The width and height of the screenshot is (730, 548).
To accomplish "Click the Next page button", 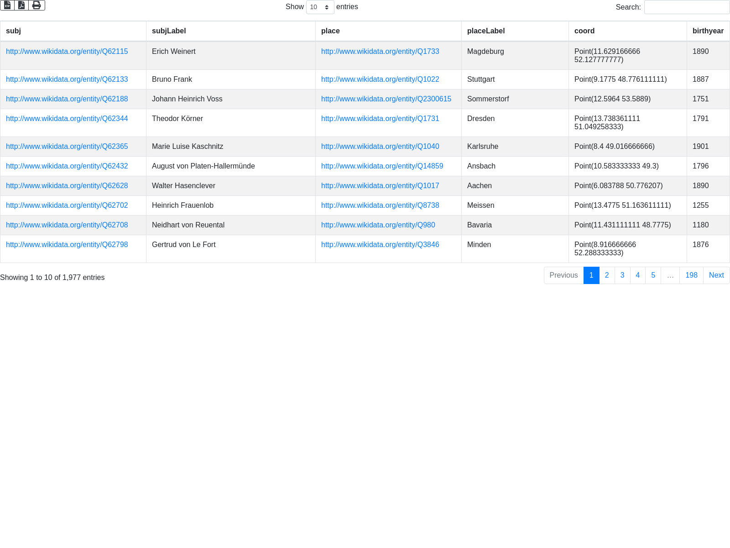I will click(x=716, y=275).
